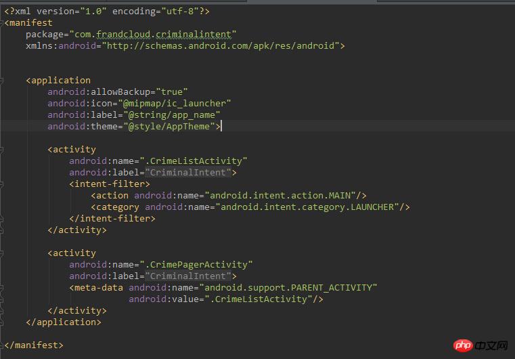The width and height of the screenshot is (515, 359).
Task: Click the ".CrimePagerActivity" name value
Action: tap(196, 265)
